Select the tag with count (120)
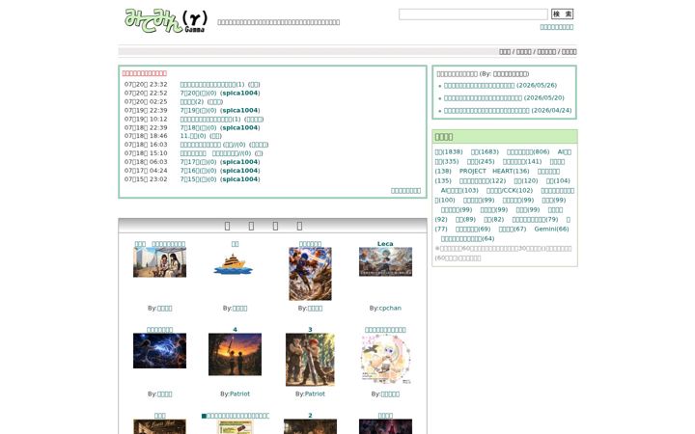Viewport: 695px width, 434px height. (x=526, y=181)
